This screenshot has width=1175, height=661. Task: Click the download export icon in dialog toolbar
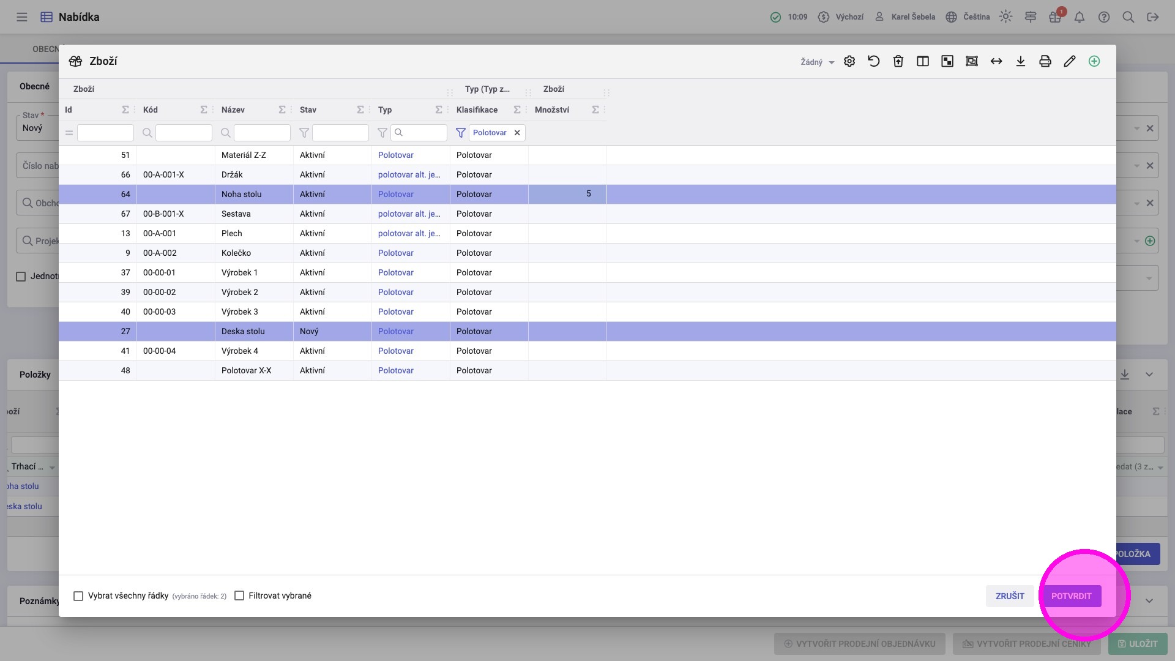1021,61
